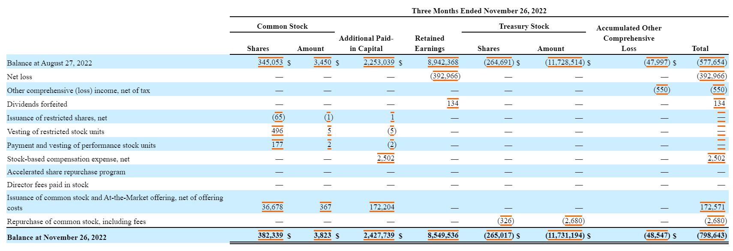The width and height of the screenshot is (733, 251).
Task: Click the 'Retained Earnings' column header
Action: coord(430,43)
